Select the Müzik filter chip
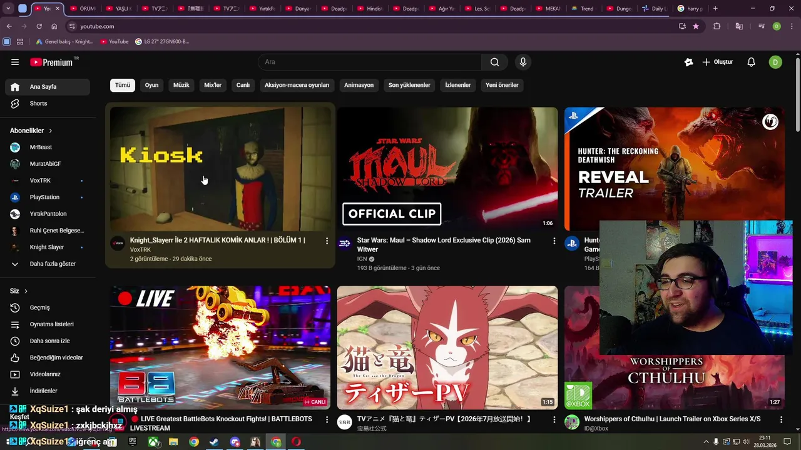This screenshot has width=801, height=450. 181,85
